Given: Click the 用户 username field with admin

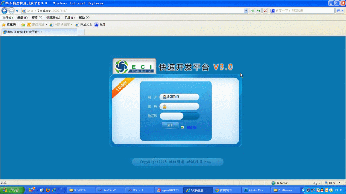Looking at the screenshot, I should [179, 97].
